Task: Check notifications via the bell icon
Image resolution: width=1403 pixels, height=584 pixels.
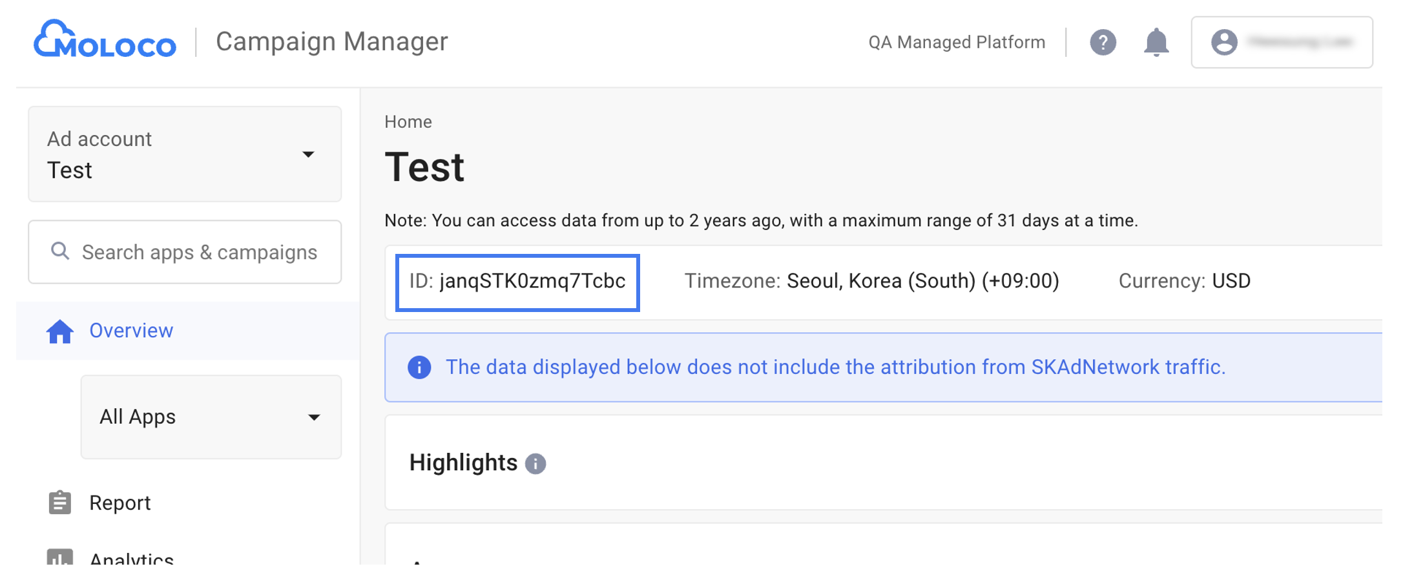Action: [x=1156, y=42]
